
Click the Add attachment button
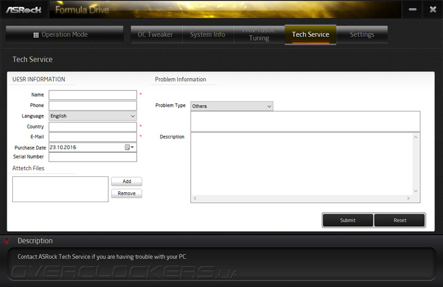pyautogui.click(x=127, y=181)
